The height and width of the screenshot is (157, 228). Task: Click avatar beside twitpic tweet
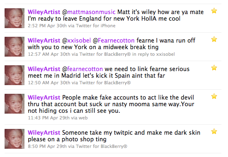[x=15, y=139]
